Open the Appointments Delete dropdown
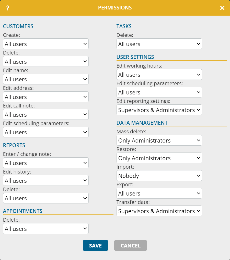Viewport: 230px width, 260px height. [45, 229]
